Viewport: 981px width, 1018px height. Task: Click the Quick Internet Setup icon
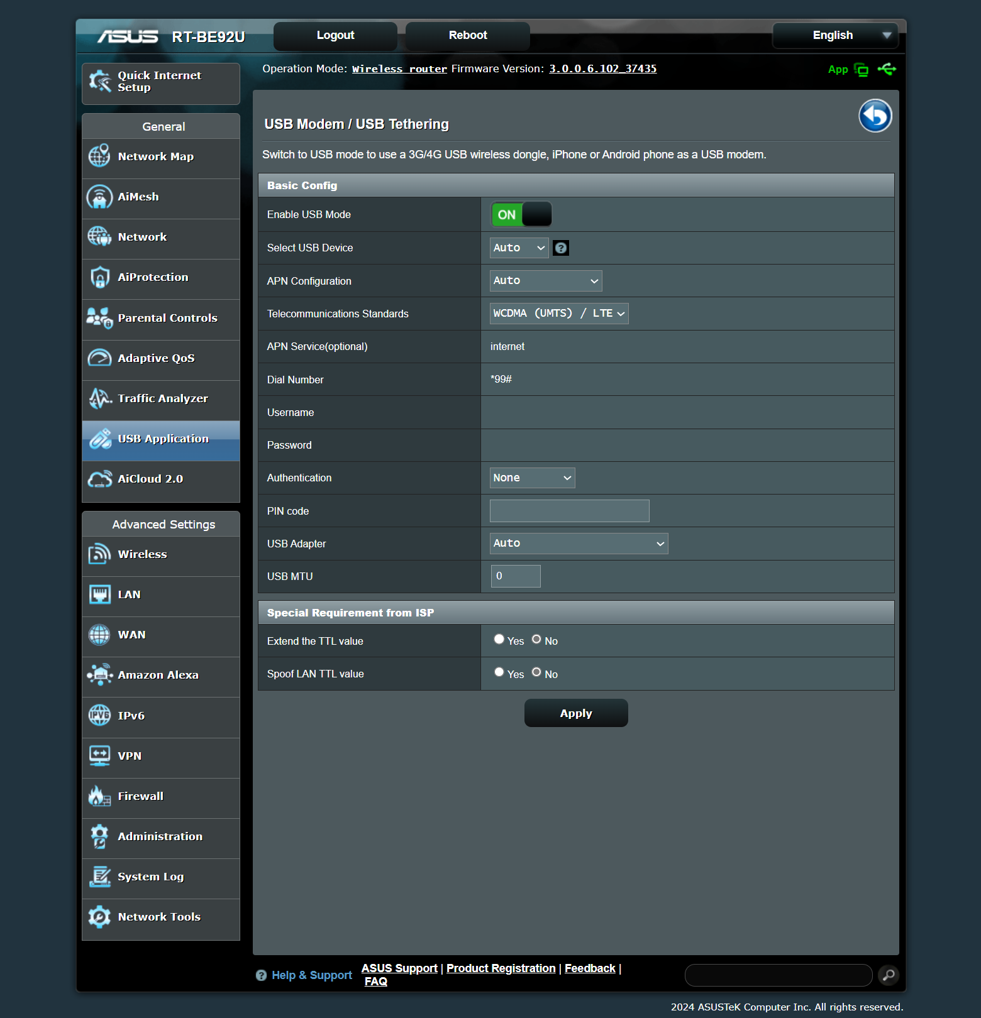(x=99, y=82)
